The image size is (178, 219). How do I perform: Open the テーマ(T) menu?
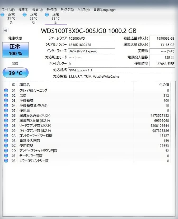click(51, 10)
